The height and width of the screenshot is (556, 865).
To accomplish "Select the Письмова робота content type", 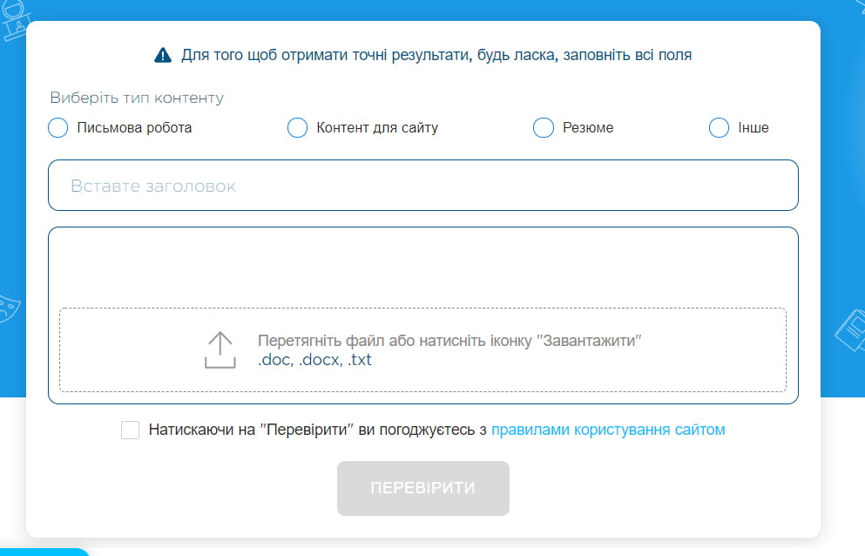I will pos(57,127).
